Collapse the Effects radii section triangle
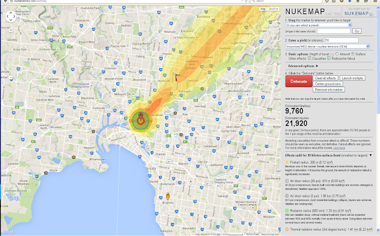The height and width of the screenshot is (236, 380). [370, 155]
